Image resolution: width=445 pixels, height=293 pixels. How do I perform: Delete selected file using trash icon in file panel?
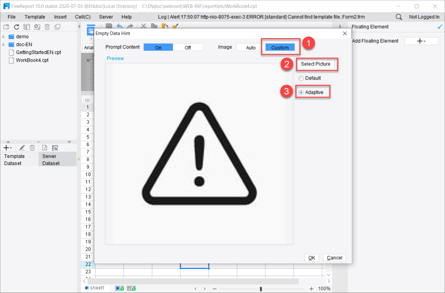[x=47, y=27]
